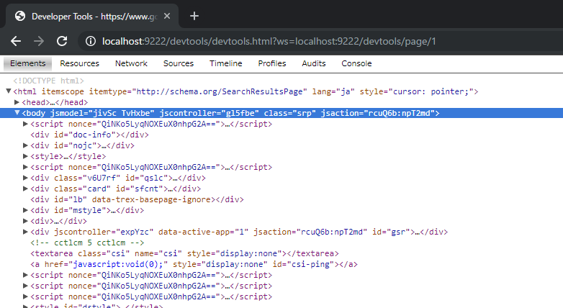Collapse the body element node
The width and height of the screenshot is (563, 308).
tap(17, 113)
